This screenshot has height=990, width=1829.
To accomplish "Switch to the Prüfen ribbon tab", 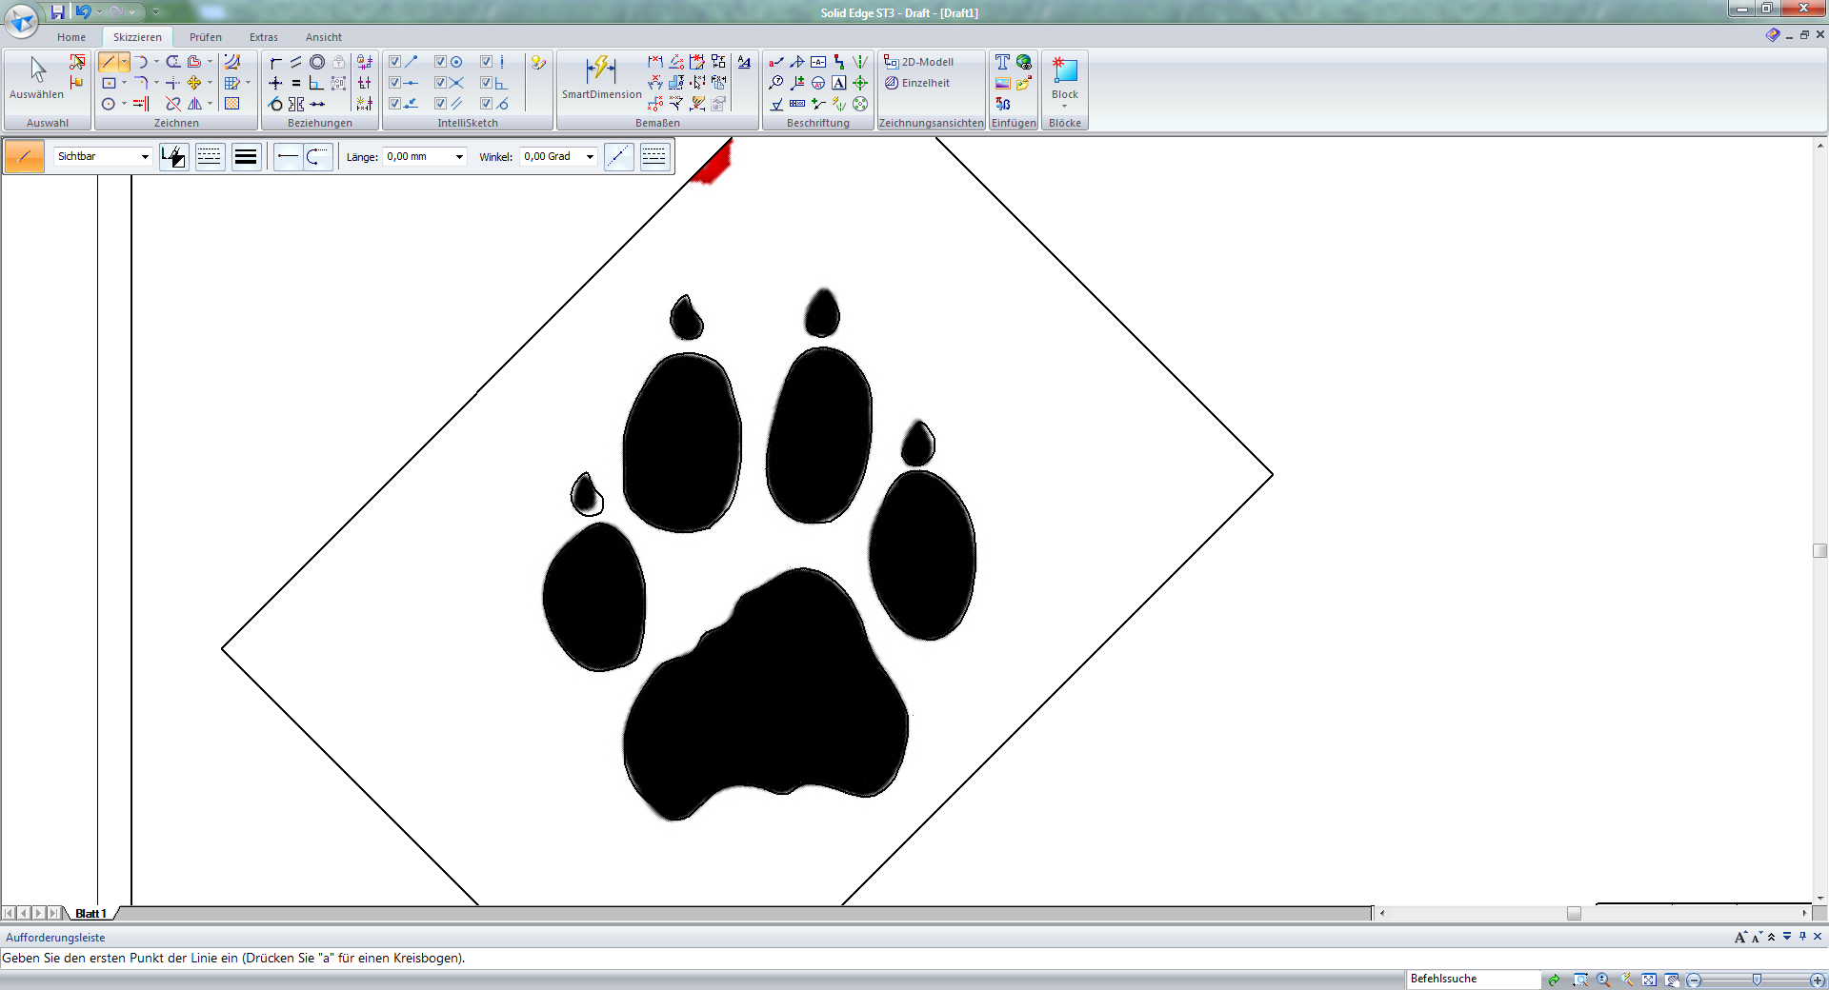I will click(205, 37).
